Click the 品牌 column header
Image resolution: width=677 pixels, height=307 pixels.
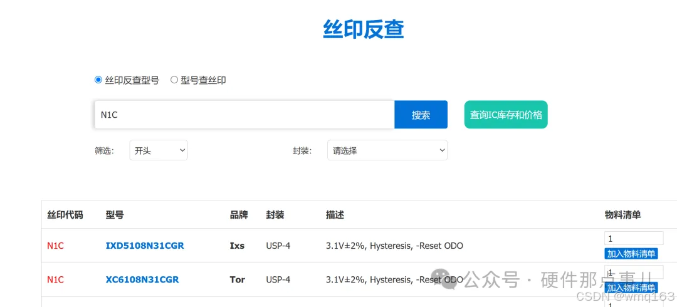pos(239,215)
